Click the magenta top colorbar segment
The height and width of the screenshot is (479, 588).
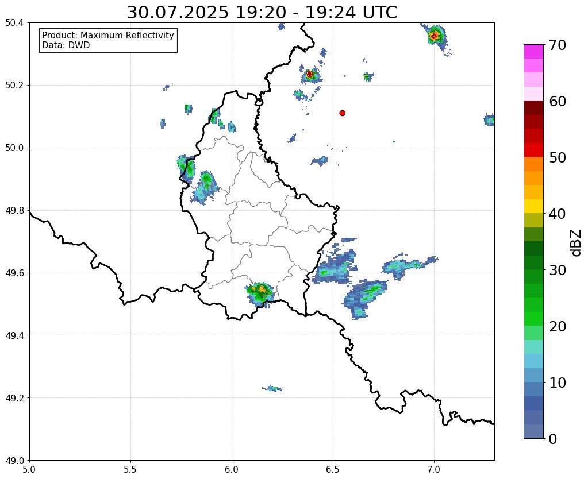[533, 52]
